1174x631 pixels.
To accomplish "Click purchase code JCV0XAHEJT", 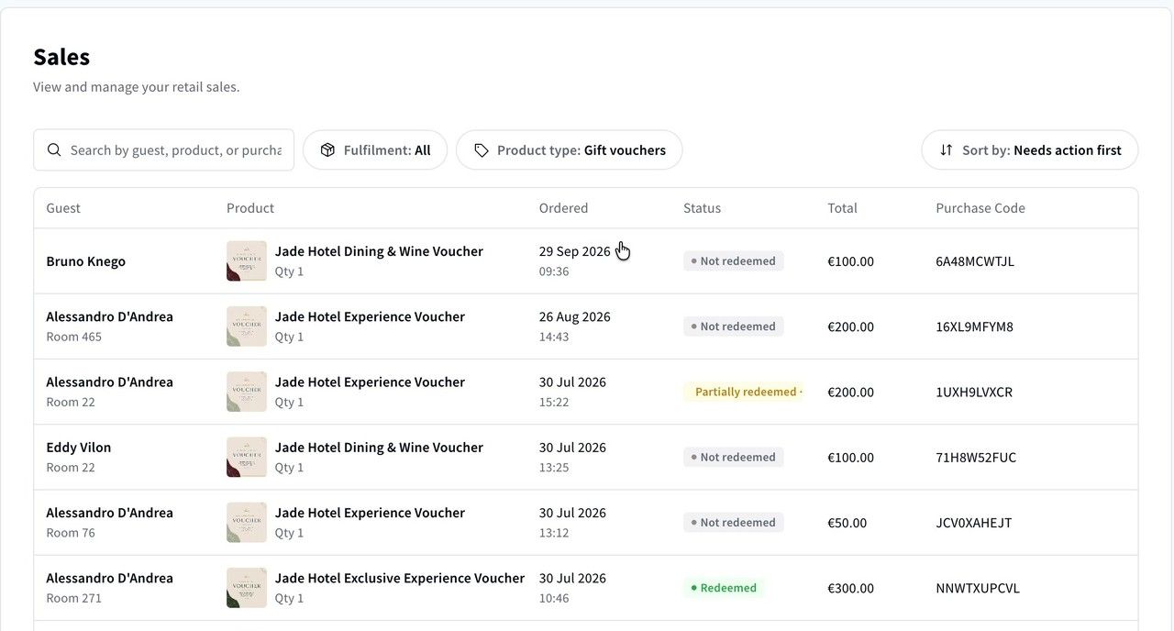I will coord(974,523).
